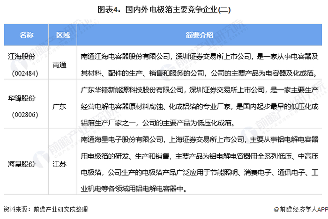Image resolution: width=328 pixels, height=219 pixels.
Task: Click the line starting 电极箔，公司生产的电极箔产品
Action: click(x=199, y=173)
